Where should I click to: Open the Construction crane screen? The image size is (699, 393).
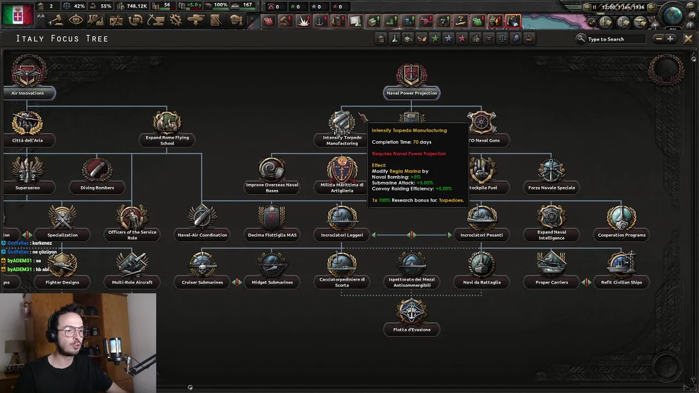click(x=156, y=20)
